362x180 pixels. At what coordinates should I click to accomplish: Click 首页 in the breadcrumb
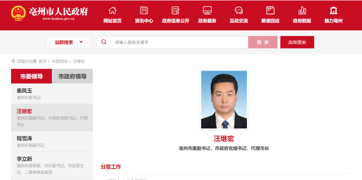43,61
